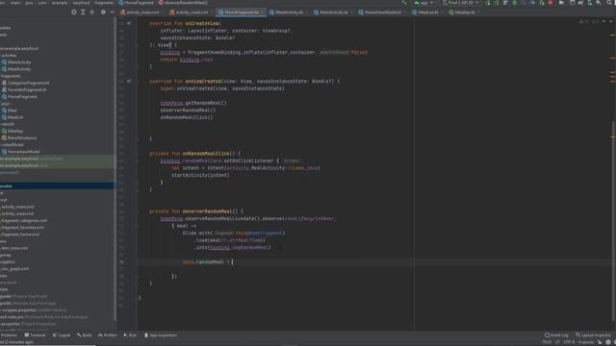
Task: Open the Layout Inspector panel
Action: click(594, 335)
